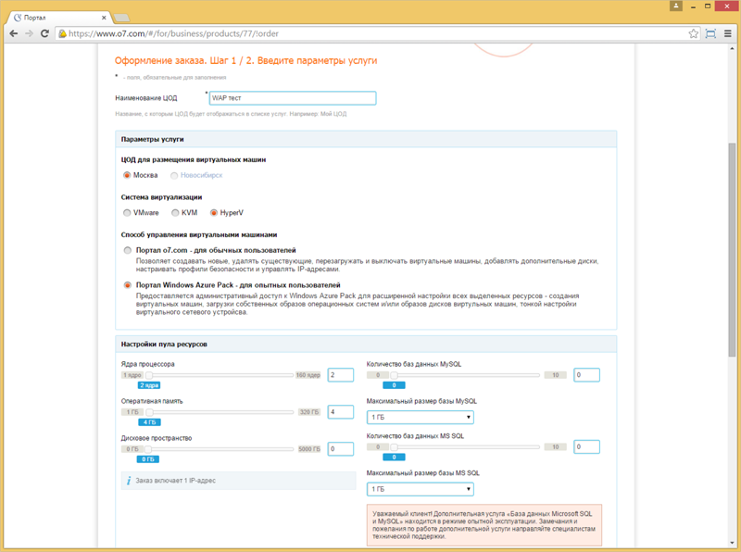Click the Оперативная память slider handle

coord(149,412)
